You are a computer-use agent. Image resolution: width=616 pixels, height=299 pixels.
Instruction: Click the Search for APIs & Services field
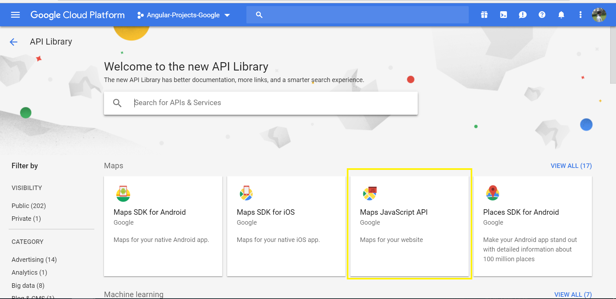[x=261, y=103]
